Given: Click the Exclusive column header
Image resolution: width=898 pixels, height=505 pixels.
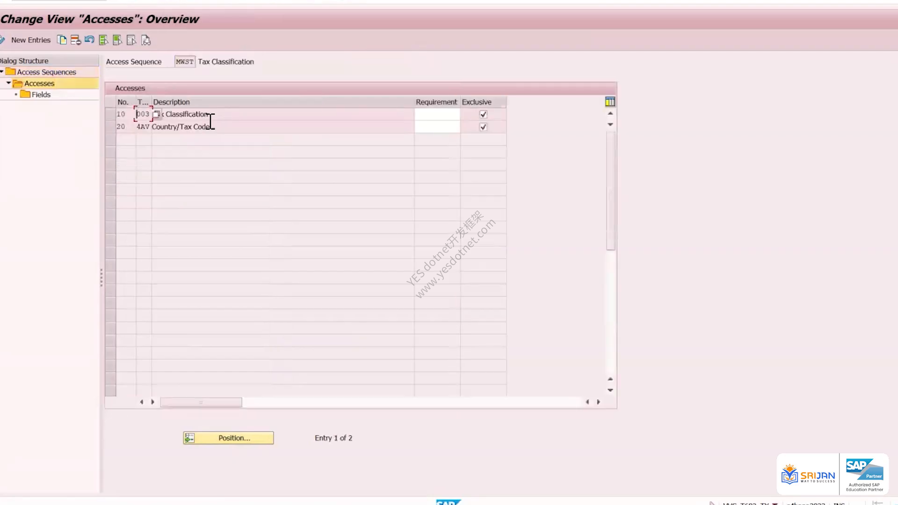Looking at the screenshot, I should (x=483, y=102).
